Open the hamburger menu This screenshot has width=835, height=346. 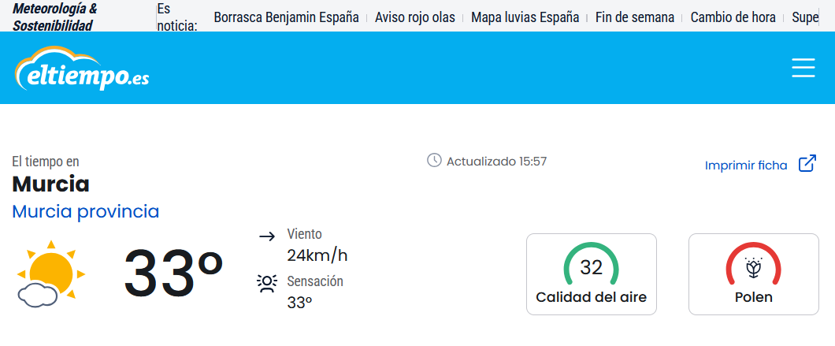803,68
